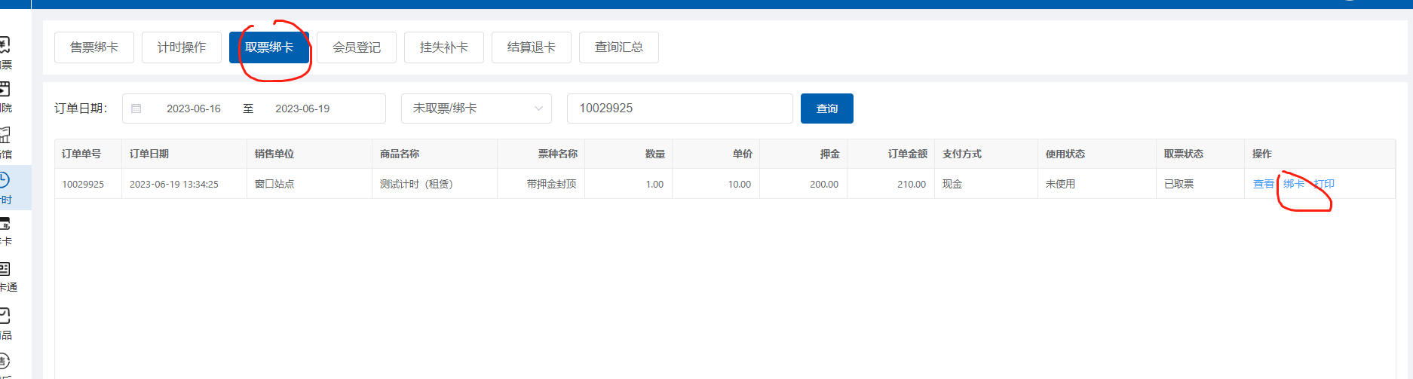This screenshot has width=1413, height=379.
Task: Open the 会员登记 tab
Action: coord(357,47)
